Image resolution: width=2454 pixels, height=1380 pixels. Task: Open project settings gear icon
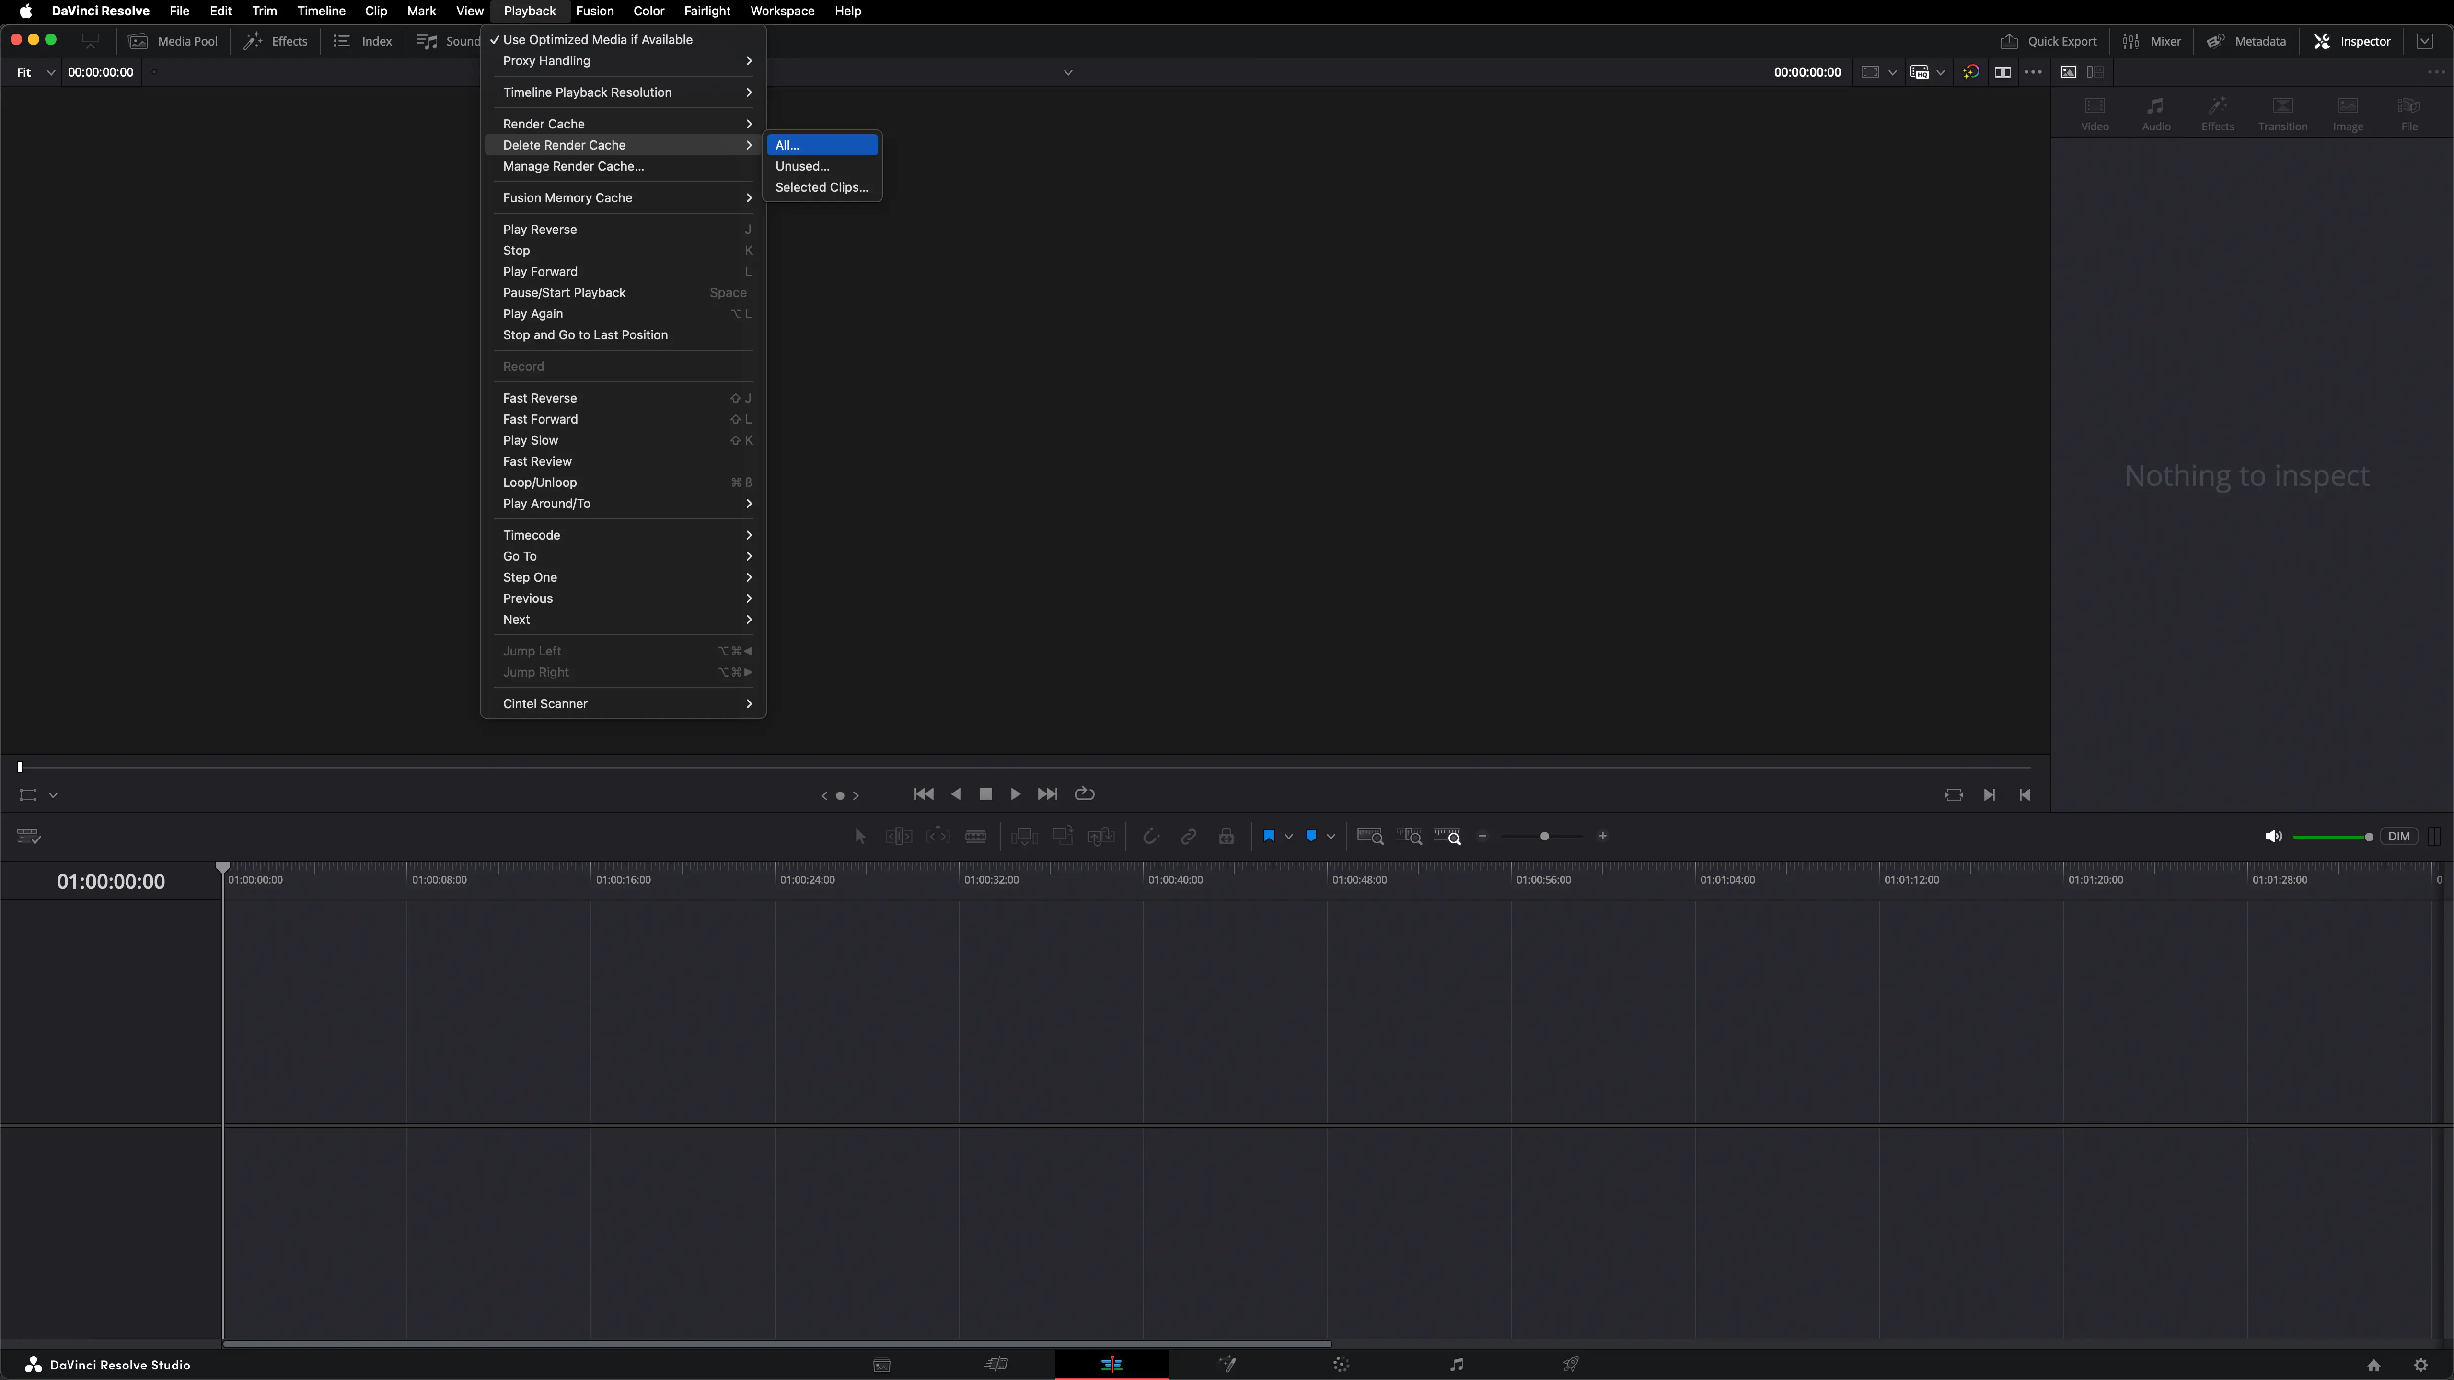(2420, 1364)
